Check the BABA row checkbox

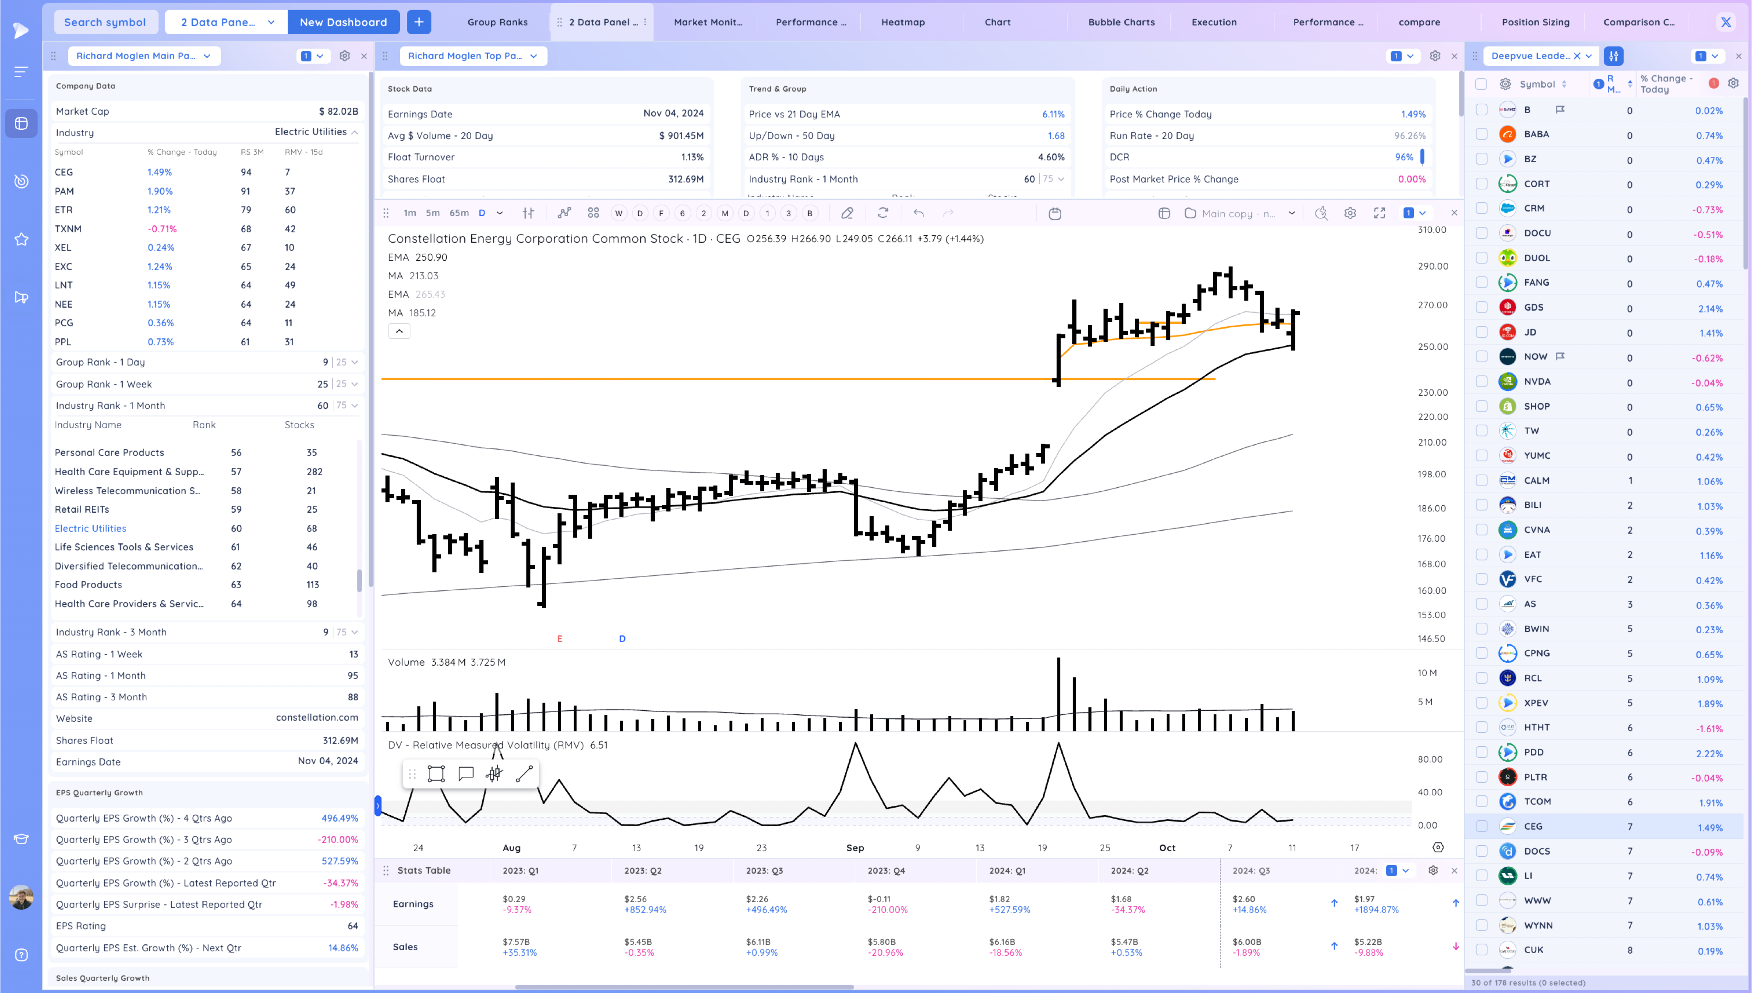pos(1481,135)
